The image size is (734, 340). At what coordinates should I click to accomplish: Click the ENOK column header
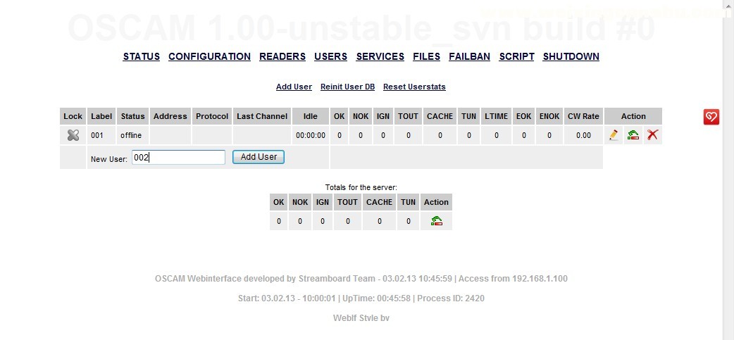click(x=549, y=116)
